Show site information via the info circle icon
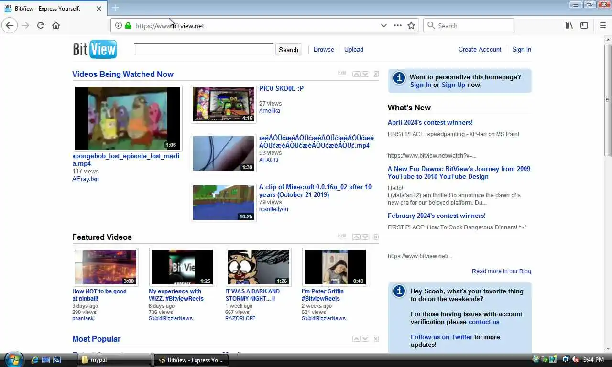This screenshot has height=367, width=612. tap(119, 25)
